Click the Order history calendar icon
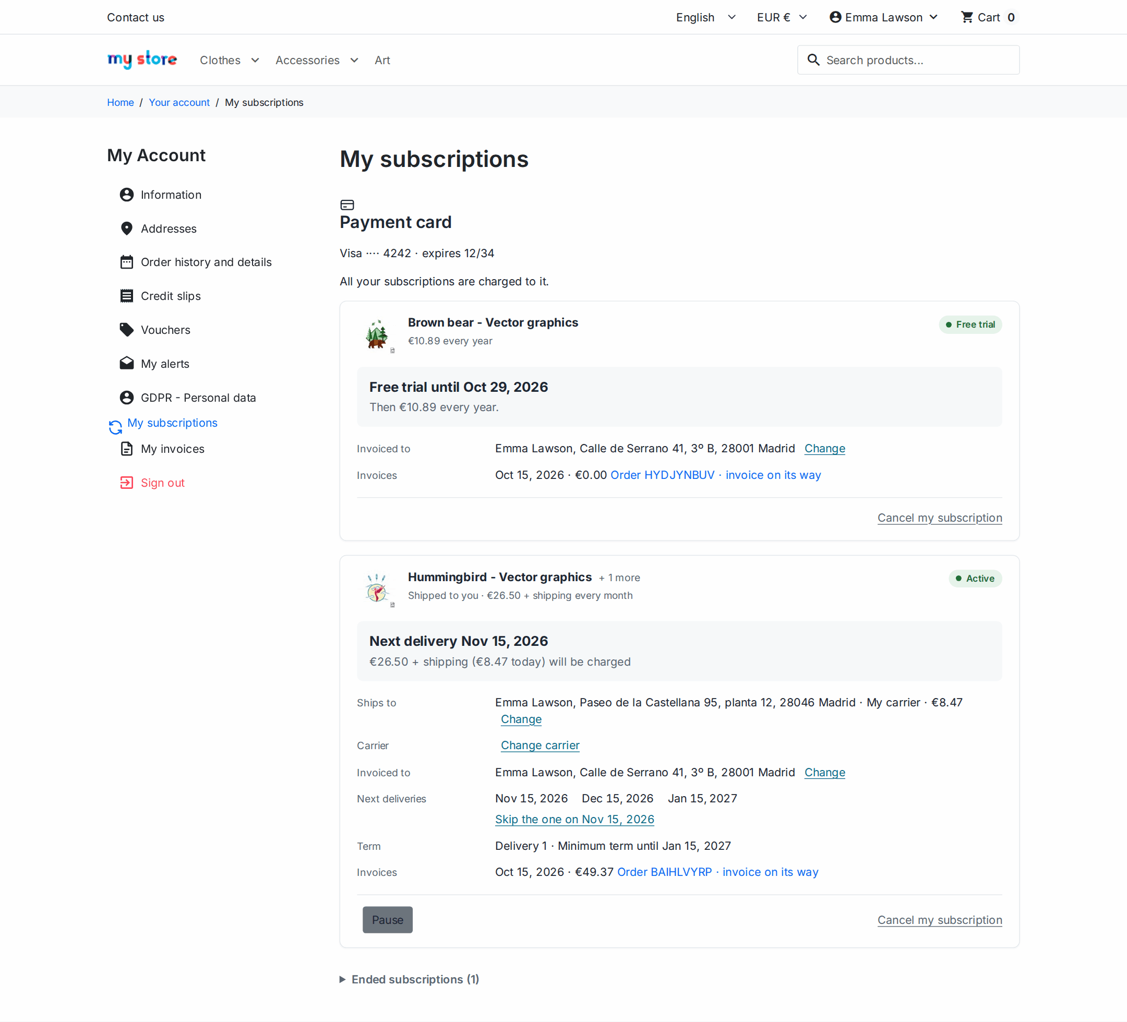The image size is (1127, 1022). coord(127,262)
